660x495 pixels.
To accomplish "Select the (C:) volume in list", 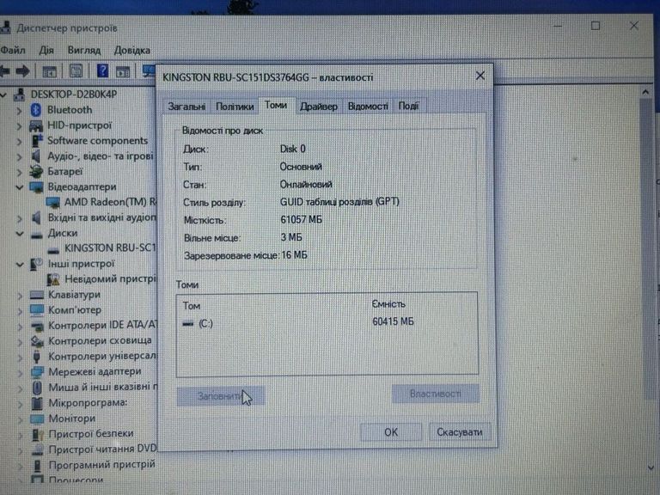I will tap(205, 323).
